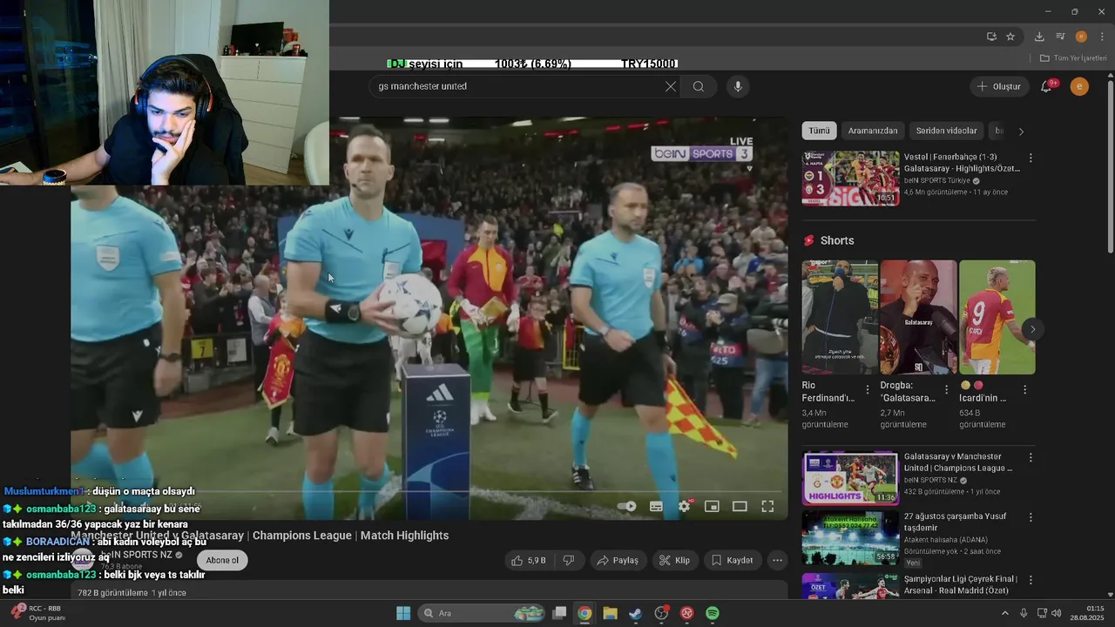
Task: Open YouTube notifications bell
Action: click(x=1047, y=86)
